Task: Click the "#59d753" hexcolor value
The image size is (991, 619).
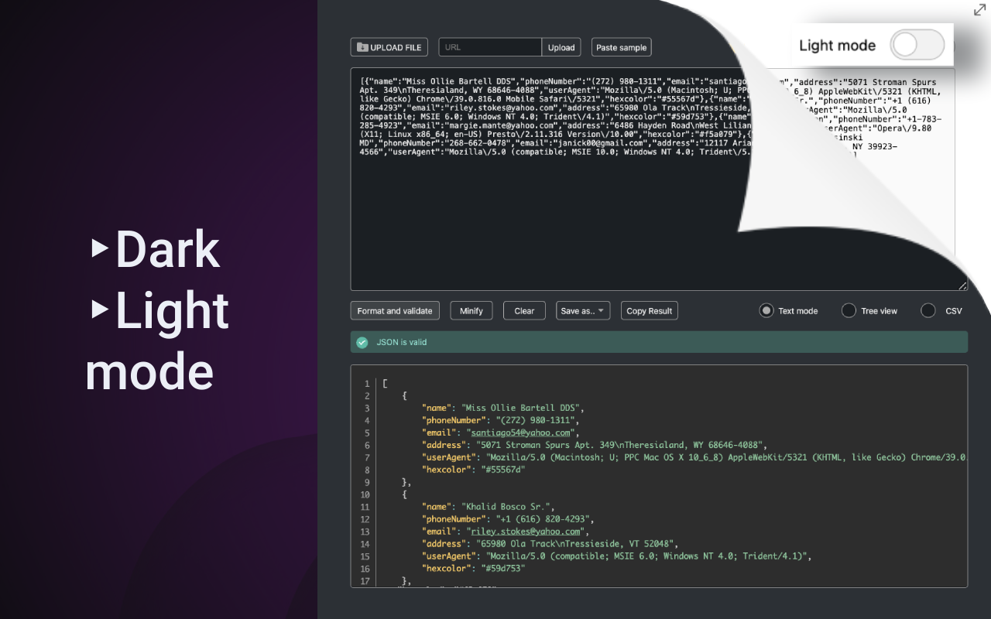Action: pyautogui.click(x=503, y=569)
